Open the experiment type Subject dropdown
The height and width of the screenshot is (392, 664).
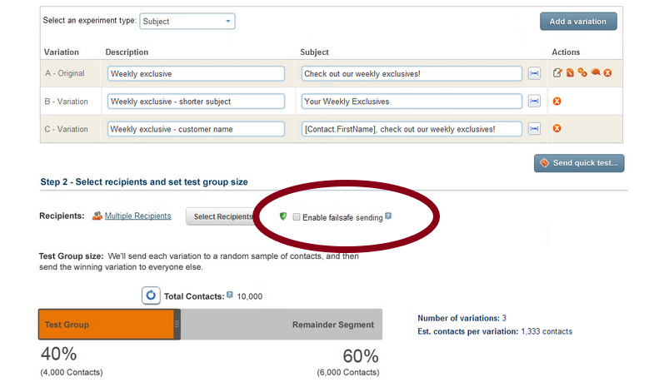tap(187, 21)
